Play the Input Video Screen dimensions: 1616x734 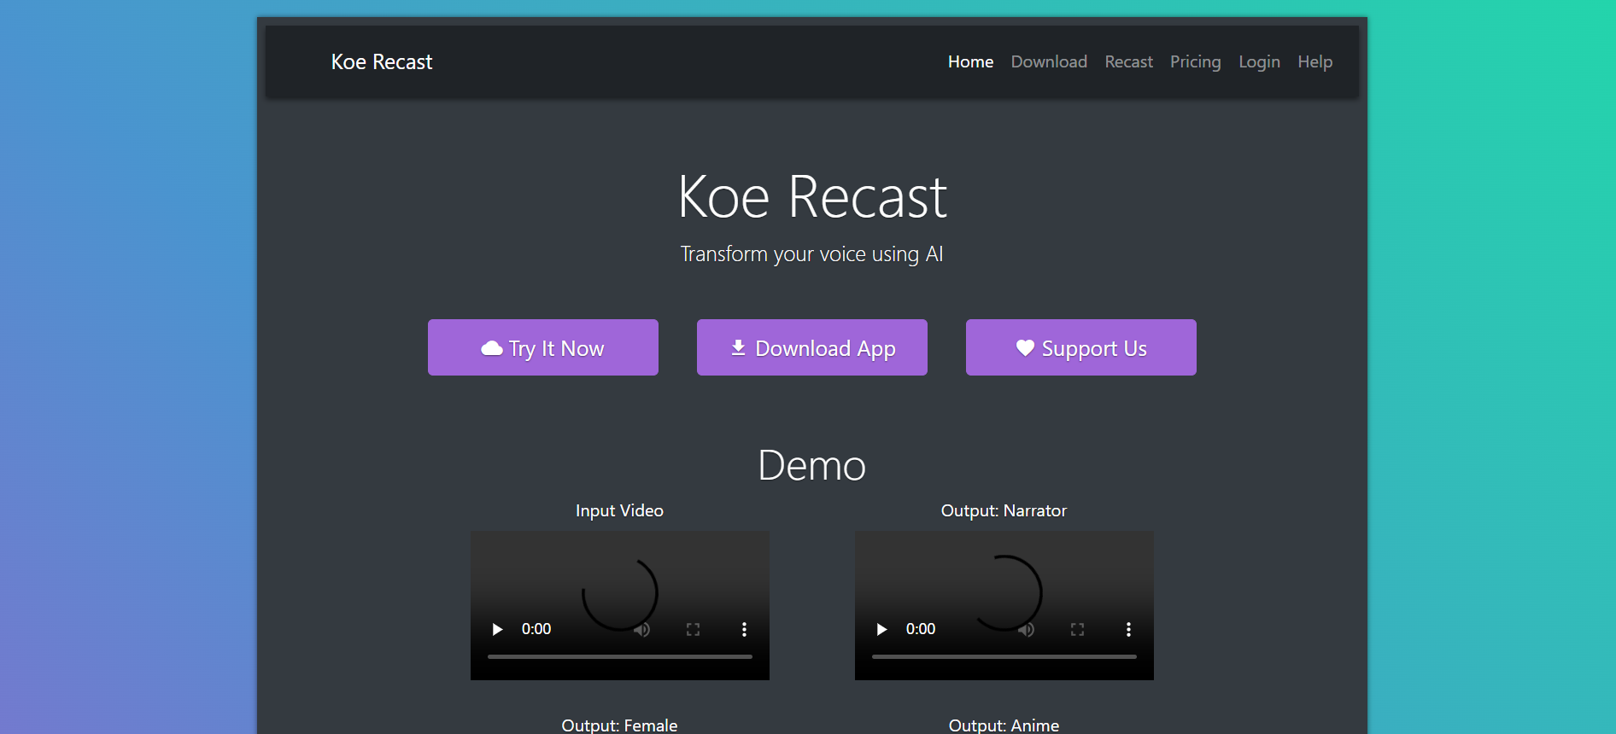[497, 629]
